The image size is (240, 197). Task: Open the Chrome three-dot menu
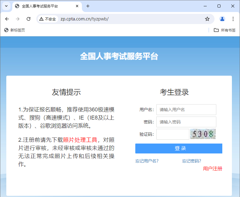click(233, 19)
